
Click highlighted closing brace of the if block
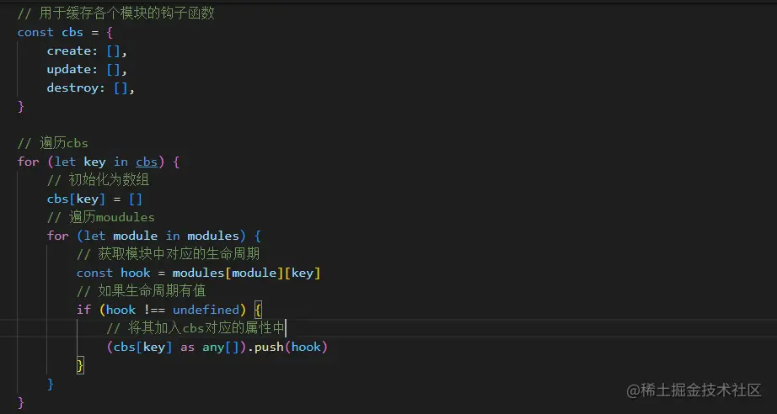click(x=80, y=365)
